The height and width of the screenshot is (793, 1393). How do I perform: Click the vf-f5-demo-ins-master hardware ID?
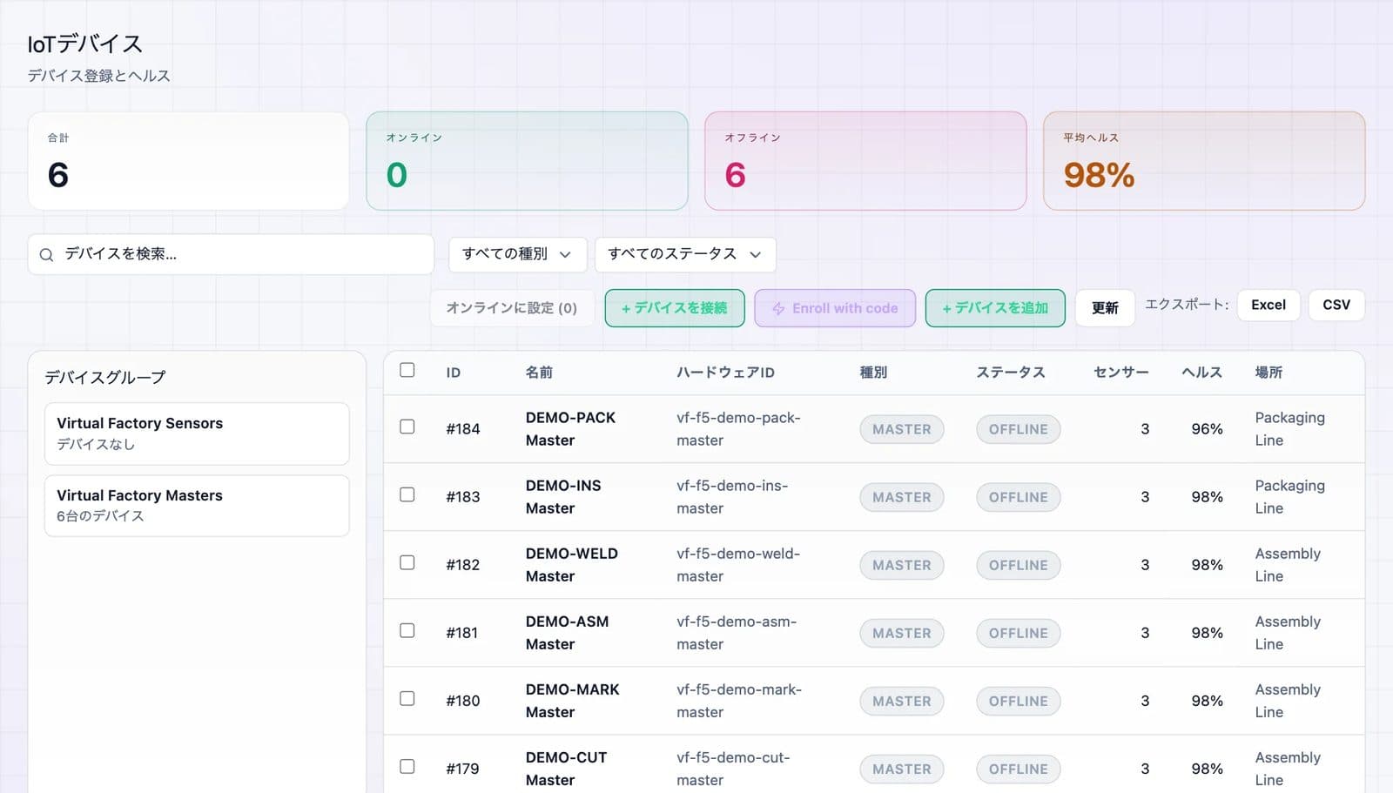pos(732,497)
